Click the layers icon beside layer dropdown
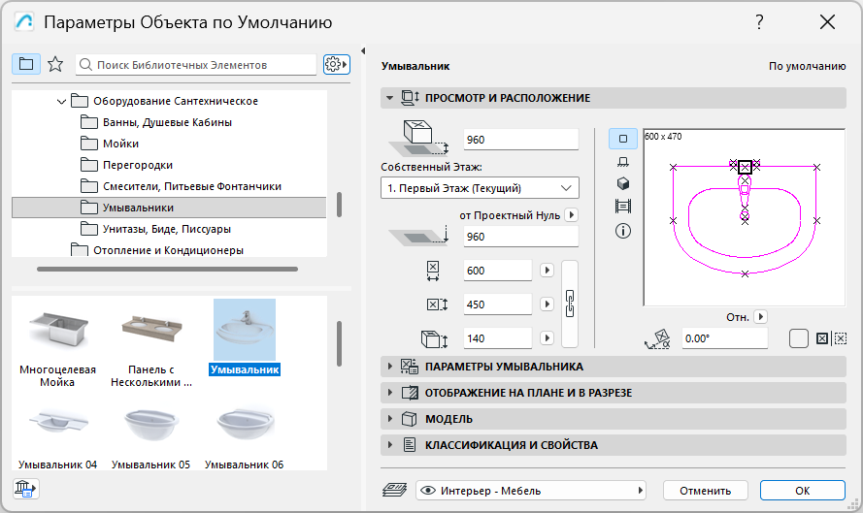The image size is (863, 513). (394, 490)
